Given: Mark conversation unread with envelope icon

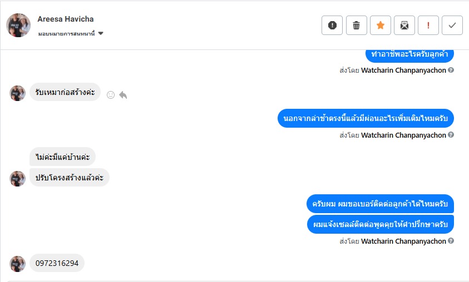Looking at the screenshot, I should click(404, 25).
